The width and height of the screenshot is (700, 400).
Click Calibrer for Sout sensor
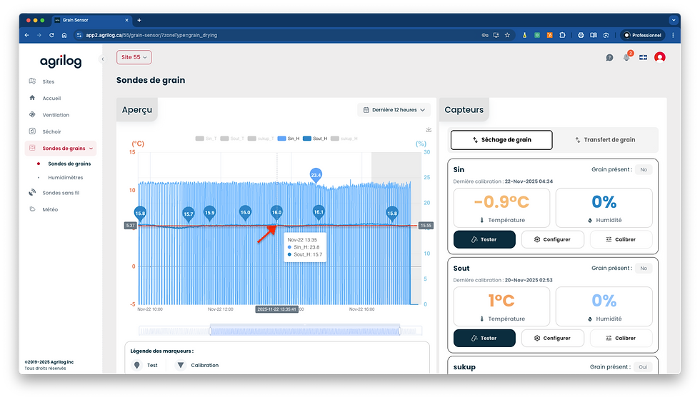pos(621,338)
